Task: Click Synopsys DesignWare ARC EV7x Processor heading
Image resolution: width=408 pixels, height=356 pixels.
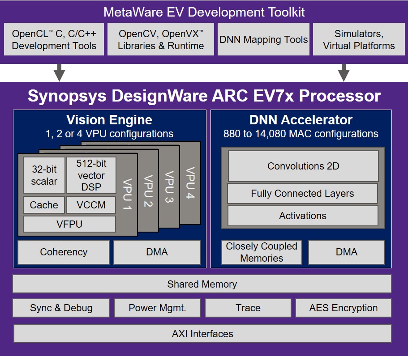Action: 204,96
